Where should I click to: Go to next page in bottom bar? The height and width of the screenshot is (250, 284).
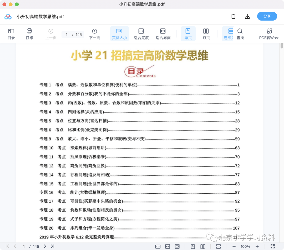point(45,246)
